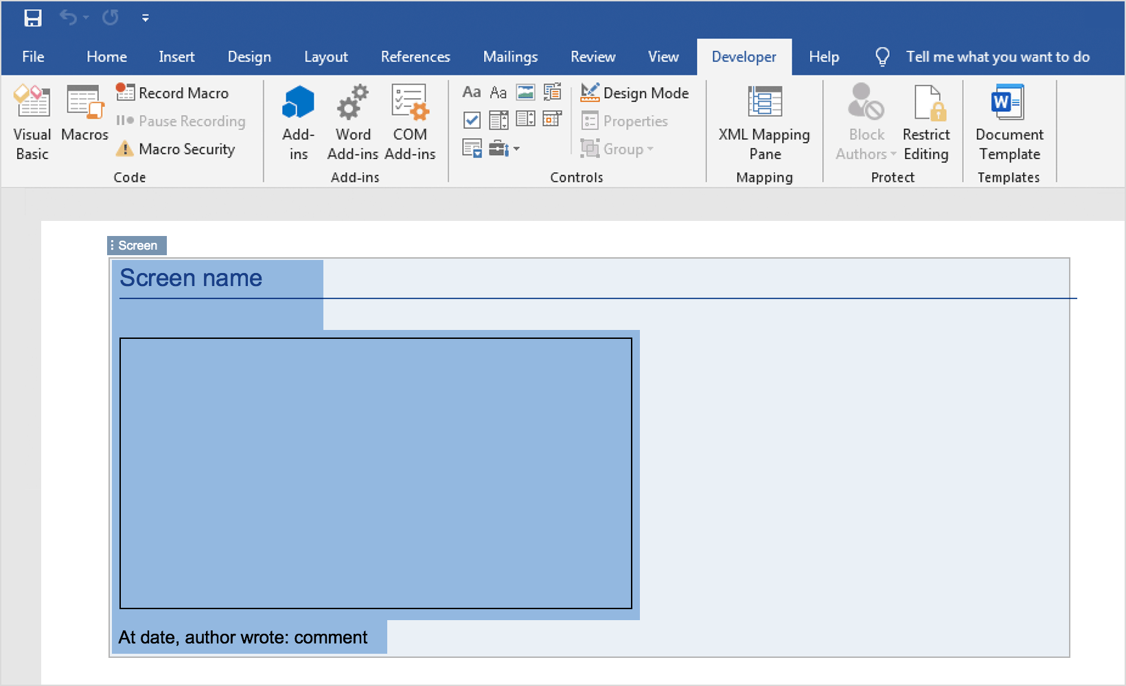Click the Word Add-ins icon
Viewport: 1126px width, 686px height.
353,122
